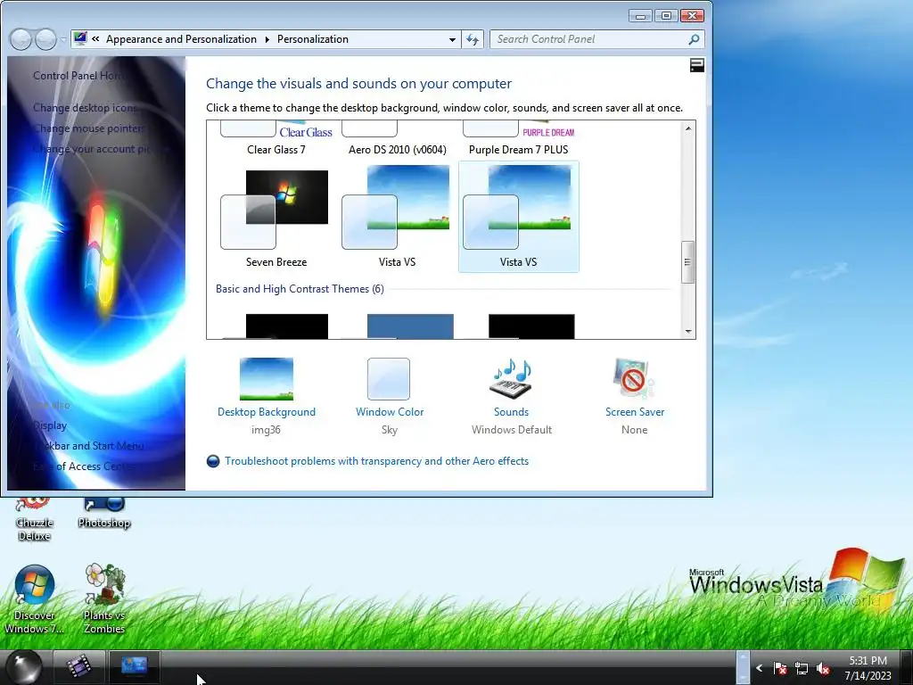
Task: Choose the Aero DS 2010 (v0604) theme
Action: (397, 139)
